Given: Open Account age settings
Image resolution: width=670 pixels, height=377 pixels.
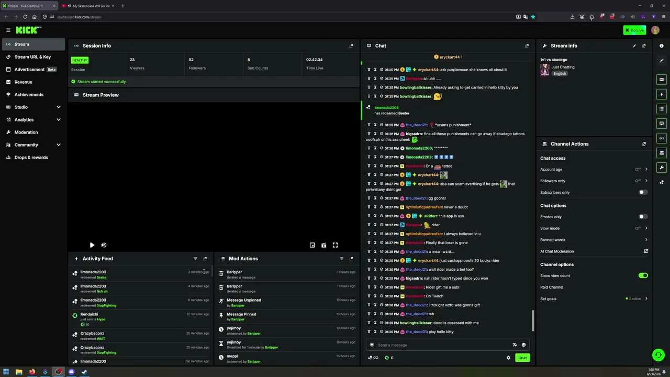Looking at the screenshot, I should pyautogui.click(x=594, y=169).
